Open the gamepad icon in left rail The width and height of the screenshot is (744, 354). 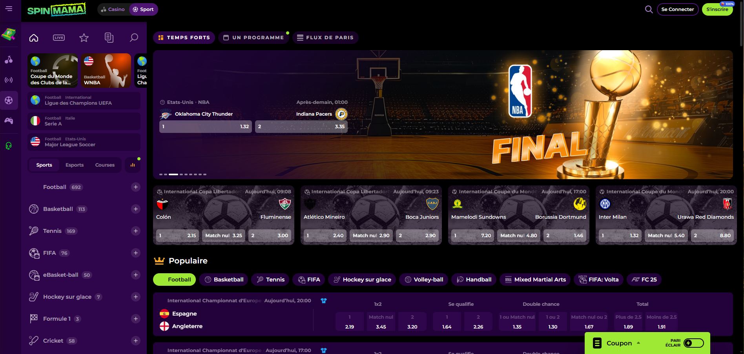(9, 121)
